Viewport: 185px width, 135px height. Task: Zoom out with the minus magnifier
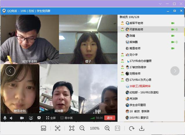[x=82, y=128]
